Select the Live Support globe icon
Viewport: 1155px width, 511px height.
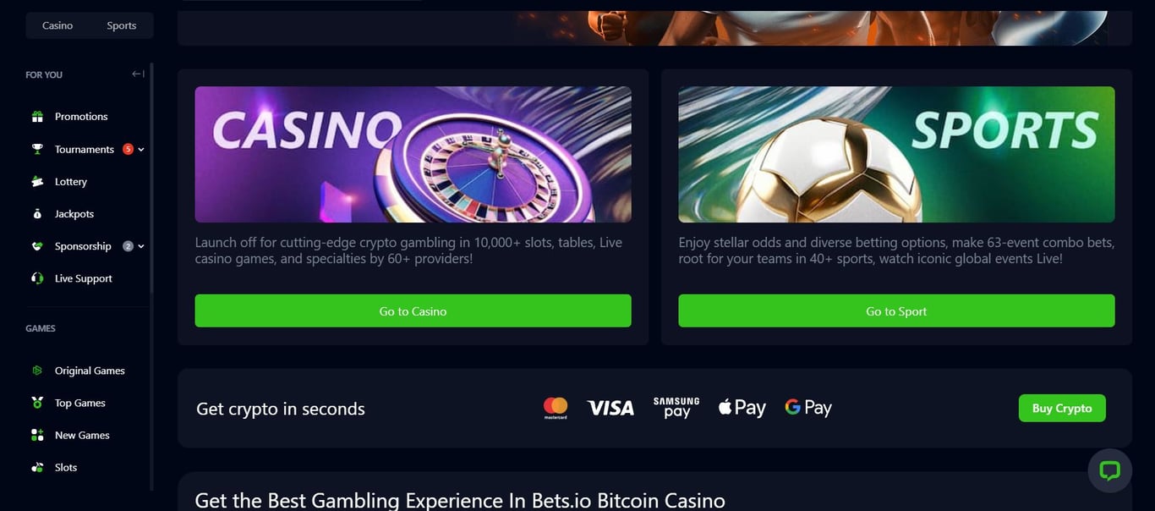(x=36, y=277)
